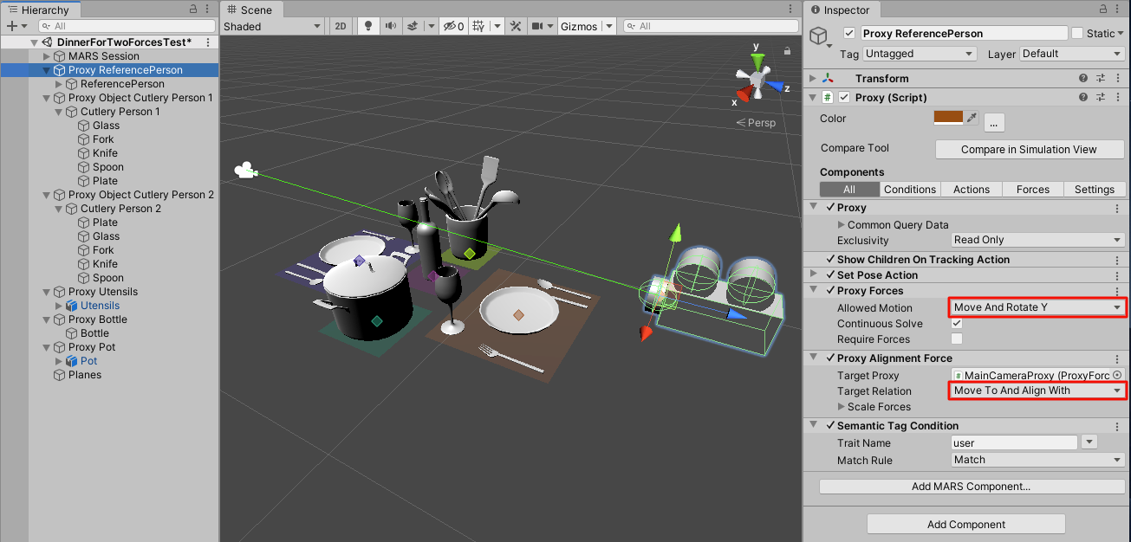Enable the Require Forces checkbox
The height and width of the screenshot is (542, 1131).
[957, 339]
